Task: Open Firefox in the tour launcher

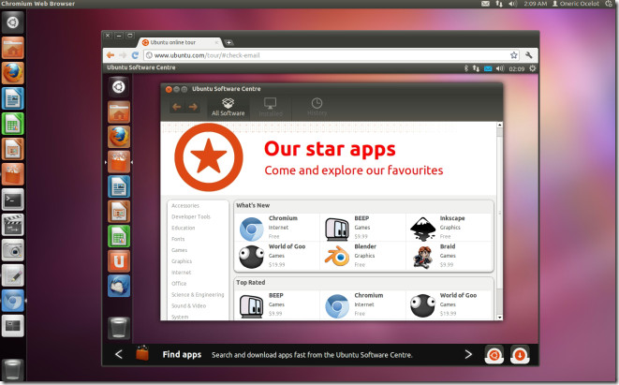Action: coord(119,137)
